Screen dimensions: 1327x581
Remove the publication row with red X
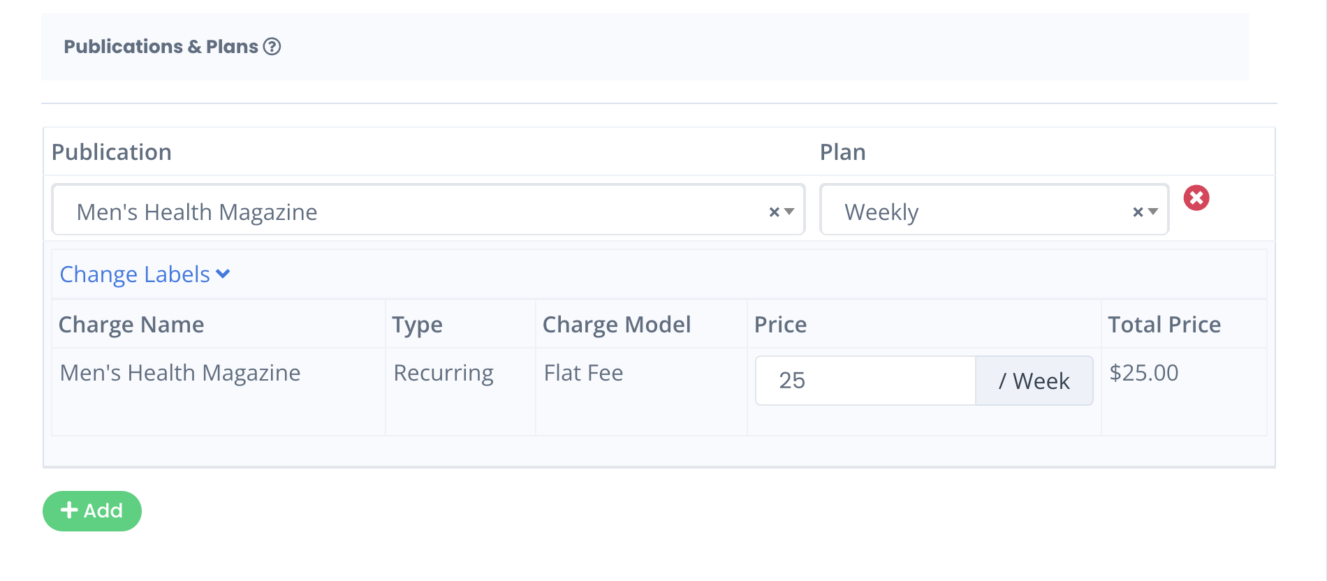(x=1196, y=198)
